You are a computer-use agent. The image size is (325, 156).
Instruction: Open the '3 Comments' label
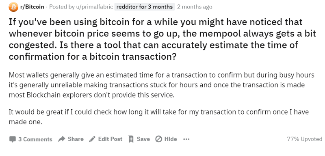[x=35, y=139]
